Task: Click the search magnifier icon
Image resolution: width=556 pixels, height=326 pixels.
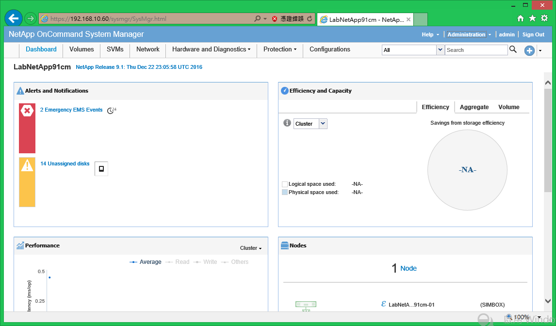Action: (x=513, y=49)
